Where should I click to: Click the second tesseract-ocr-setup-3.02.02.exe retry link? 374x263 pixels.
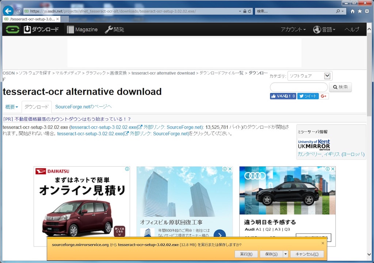(123, 134)
